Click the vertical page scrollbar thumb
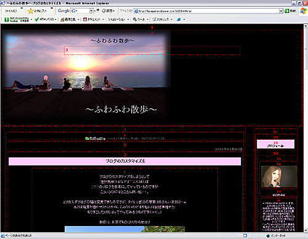The height and width of the screenshot is (239, 308). coord(306,49)
